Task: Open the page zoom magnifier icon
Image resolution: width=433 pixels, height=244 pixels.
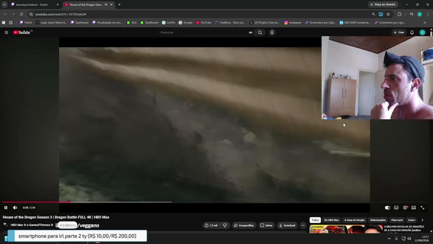Action: 373,14
